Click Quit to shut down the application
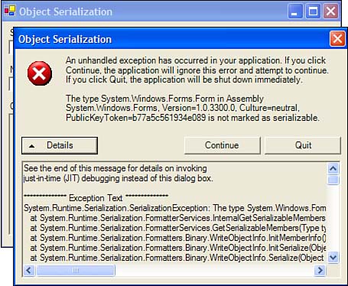 (303, 145)
